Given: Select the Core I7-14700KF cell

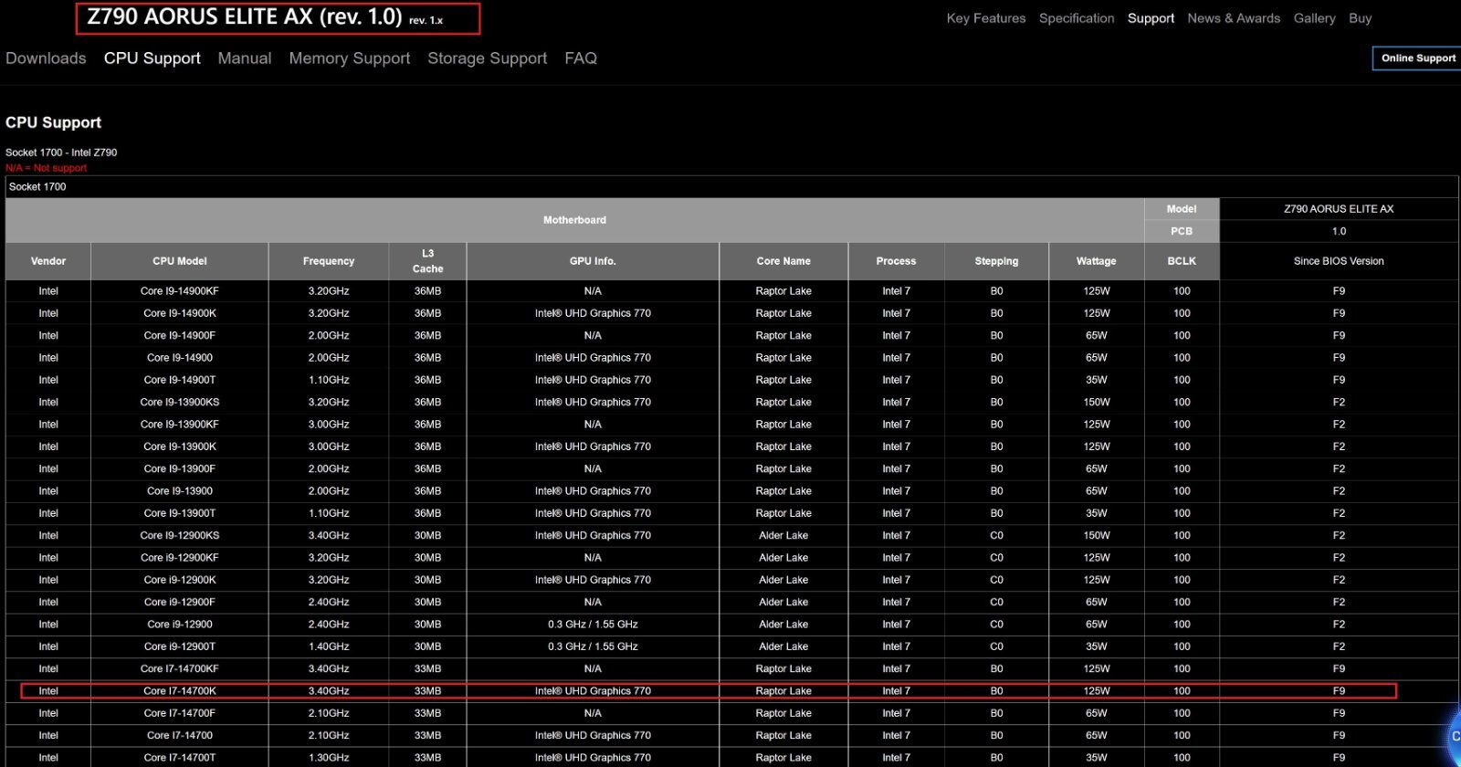Looking at the screenshot, I should (180, 668).
